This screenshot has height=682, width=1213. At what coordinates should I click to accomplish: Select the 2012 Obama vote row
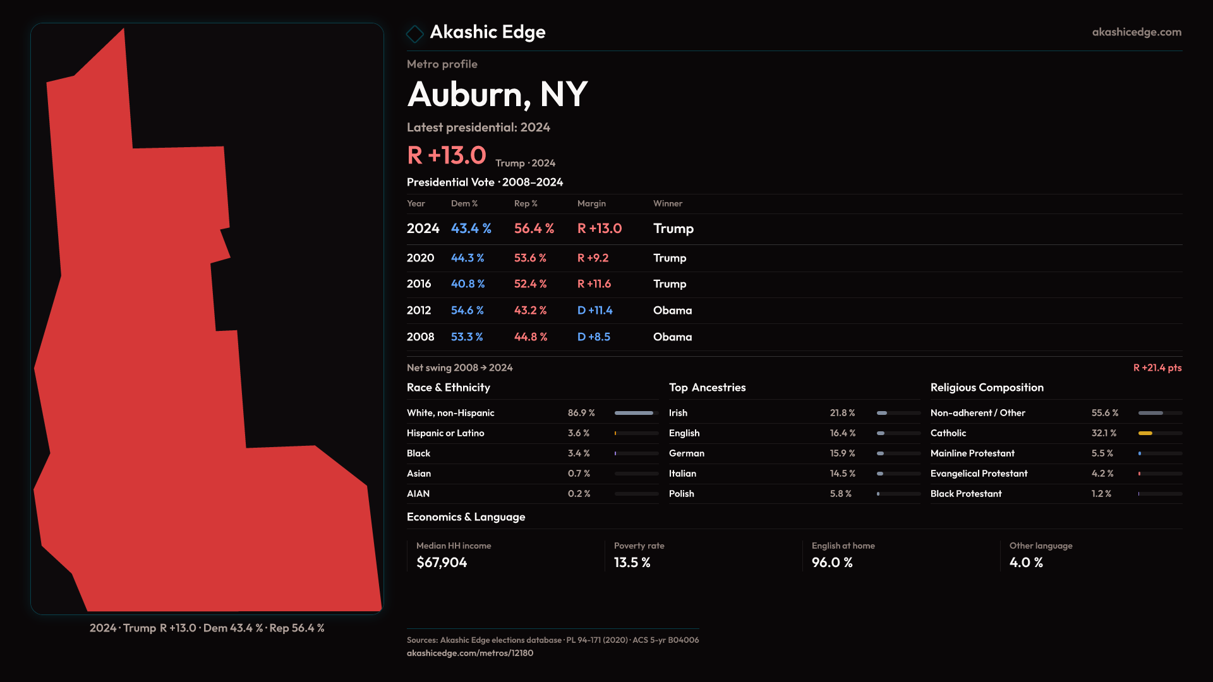point(550,310)
